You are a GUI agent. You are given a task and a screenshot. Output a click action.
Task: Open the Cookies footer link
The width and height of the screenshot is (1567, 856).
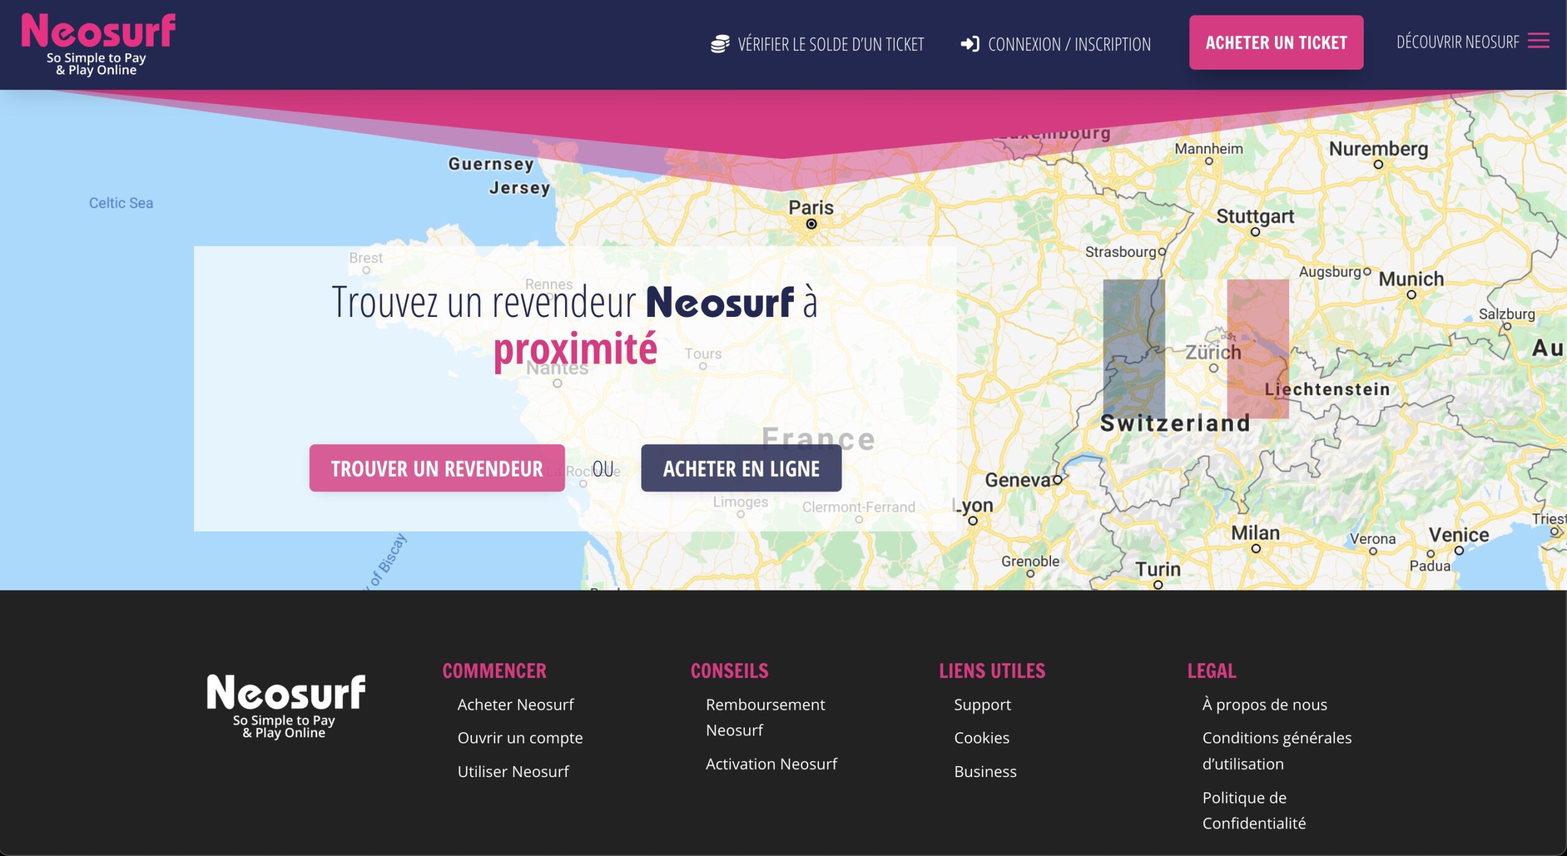982,738
